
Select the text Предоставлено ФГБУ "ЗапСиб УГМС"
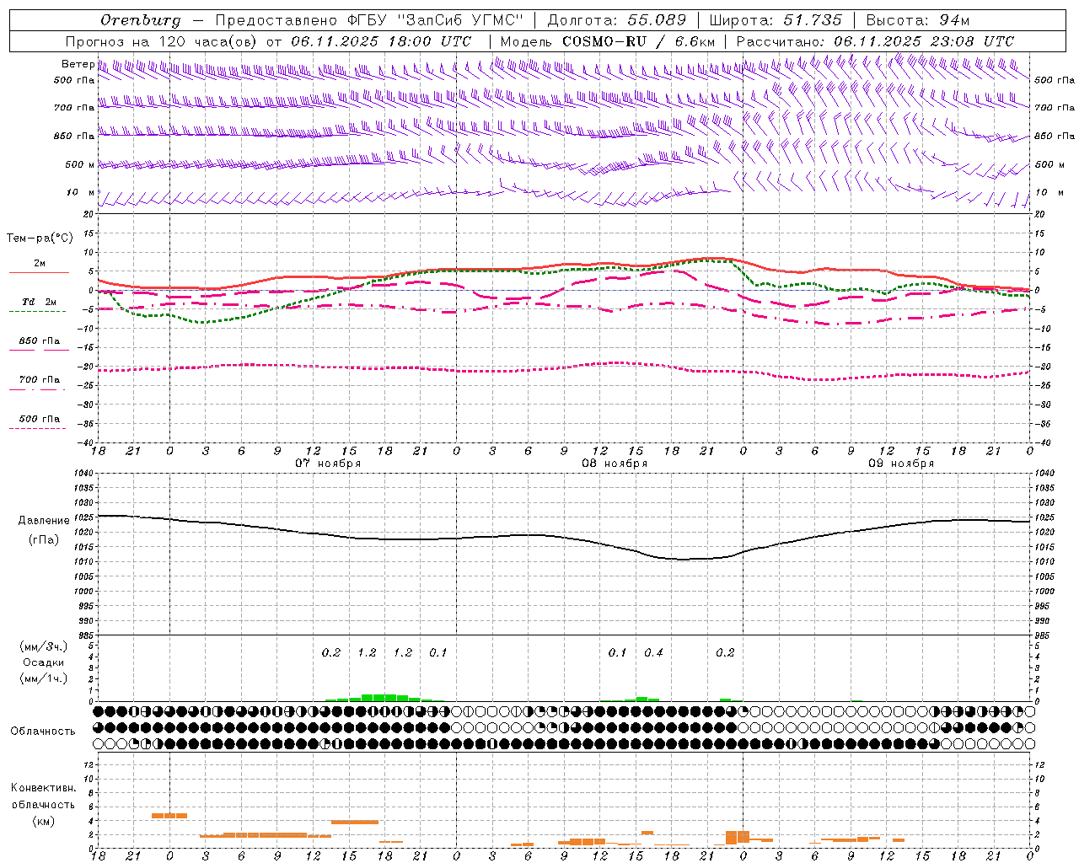coord(369,20)
